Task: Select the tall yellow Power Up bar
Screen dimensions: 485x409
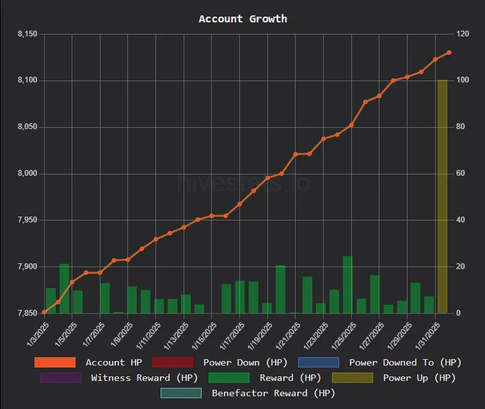Action: [x=442, y=196]
